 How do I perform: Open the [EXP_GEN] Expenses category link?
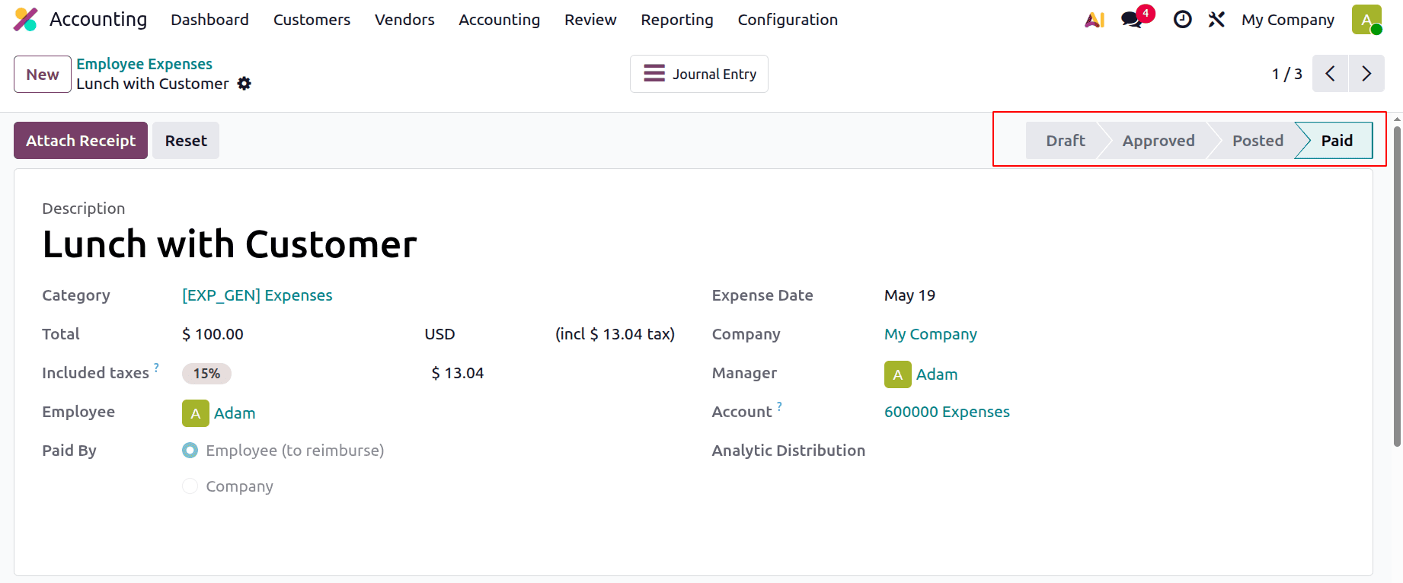click(257, 295)
